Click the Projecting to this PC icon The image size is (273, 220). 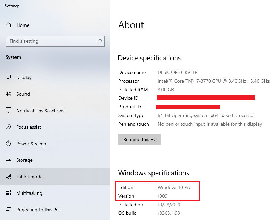click(8, 209)
